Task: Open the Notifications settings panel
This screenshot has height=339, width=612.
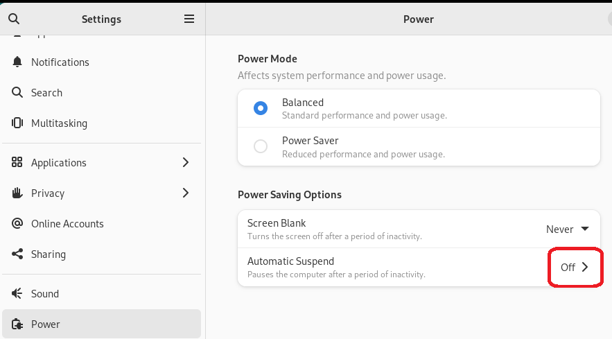Action: pos(60,62)
